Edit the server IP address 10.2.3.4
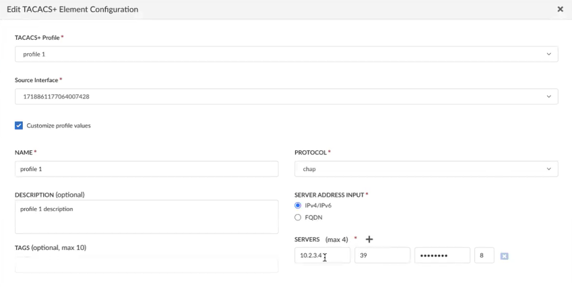 [321, 255]
